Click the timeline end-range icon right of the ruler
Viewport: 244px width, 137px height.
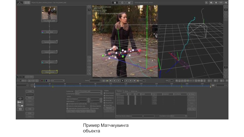coord(213,85)
